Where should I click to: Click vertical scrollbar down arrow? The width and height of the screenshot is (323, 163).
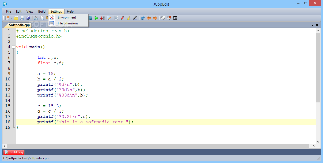click(318, 142)
